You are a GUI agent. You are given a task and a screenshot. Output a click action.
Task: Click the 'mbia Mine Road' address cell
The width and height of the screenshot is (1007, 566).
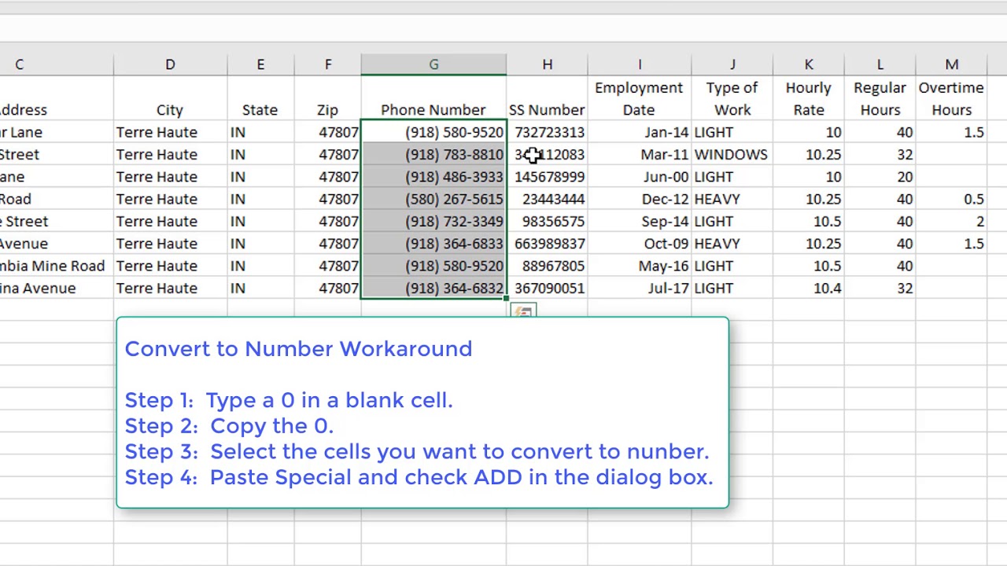pos(56,266)
